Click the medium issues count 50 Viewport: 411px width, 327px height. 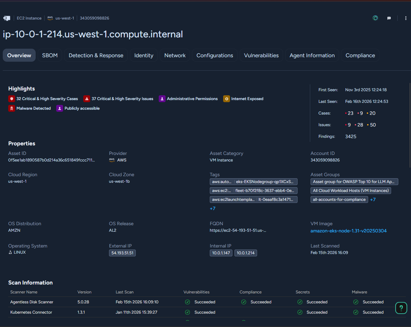point(373,125)
